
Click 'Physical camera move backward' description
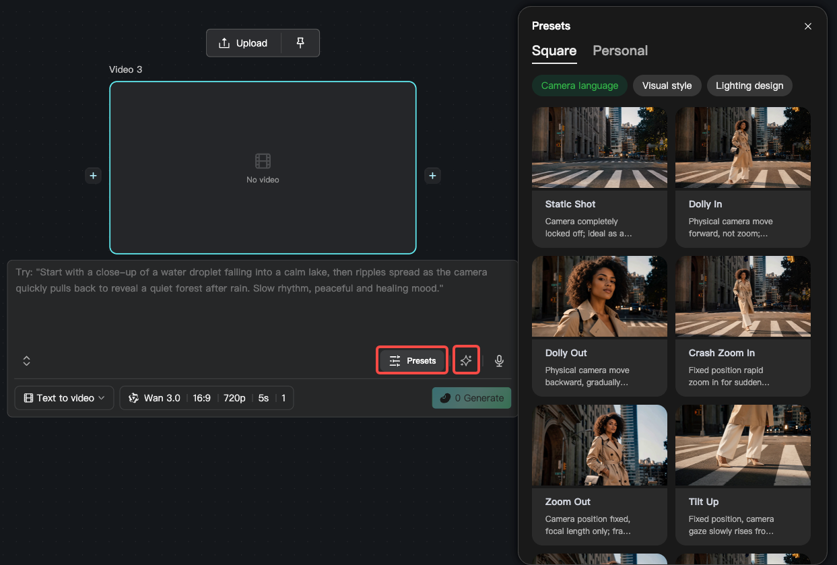(587, 376)
